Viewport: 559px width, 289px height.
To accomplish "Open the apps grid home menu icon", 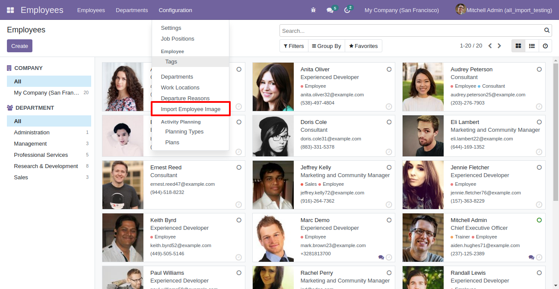I will pyautogui.click(x=10, y=10).
